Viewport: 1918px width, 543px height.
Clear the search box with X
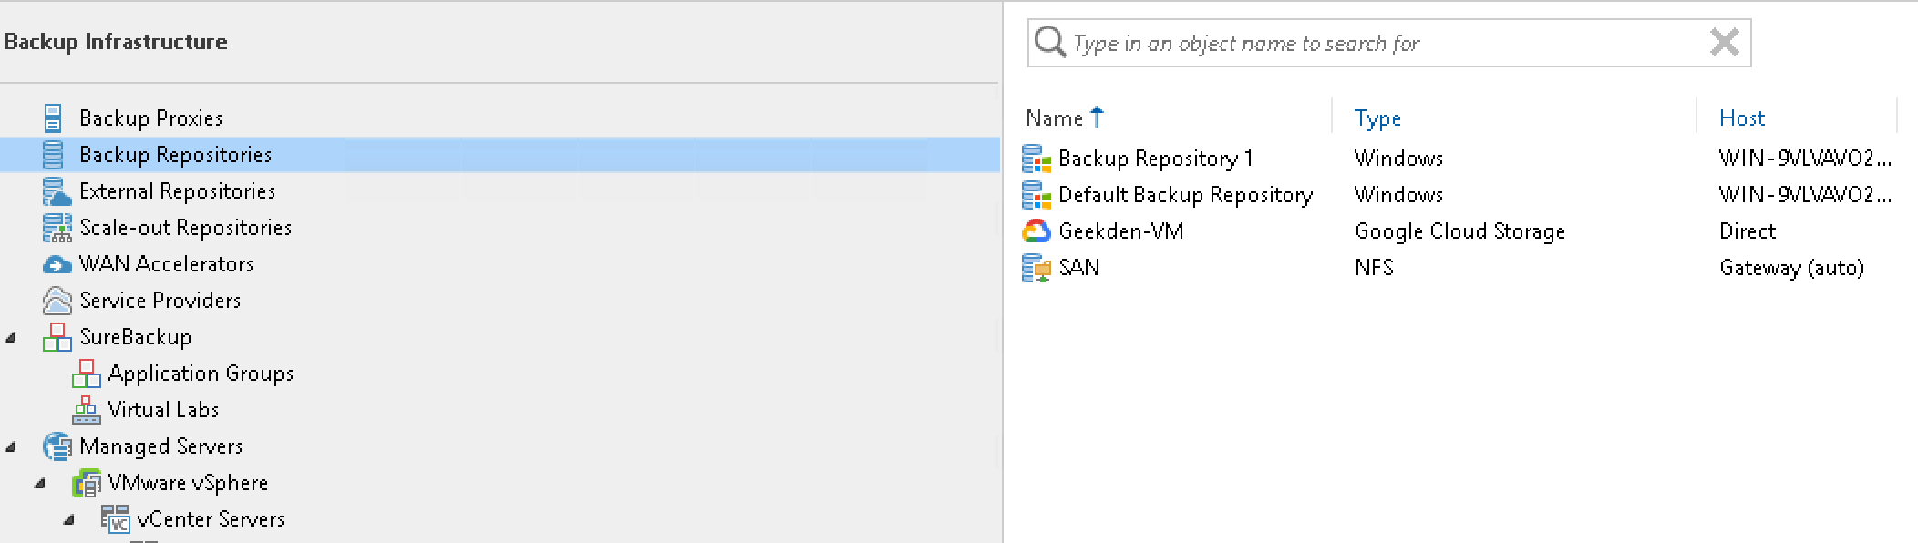pyautogui.click(x=1724, y=42)
